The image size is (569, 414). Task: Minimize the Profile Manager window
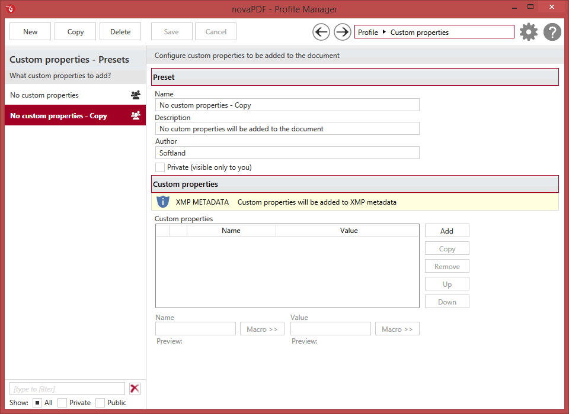514,7
